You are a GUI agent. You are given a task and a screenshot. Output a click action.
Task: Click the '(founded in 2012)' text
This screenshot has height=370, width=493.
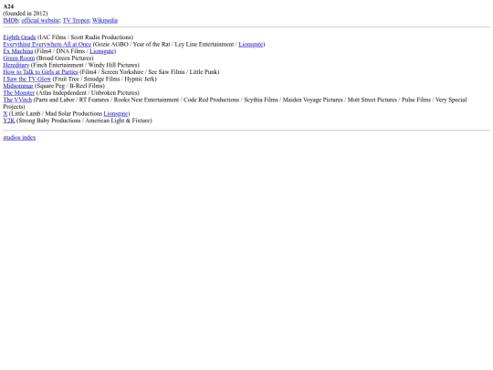(26, 13)
